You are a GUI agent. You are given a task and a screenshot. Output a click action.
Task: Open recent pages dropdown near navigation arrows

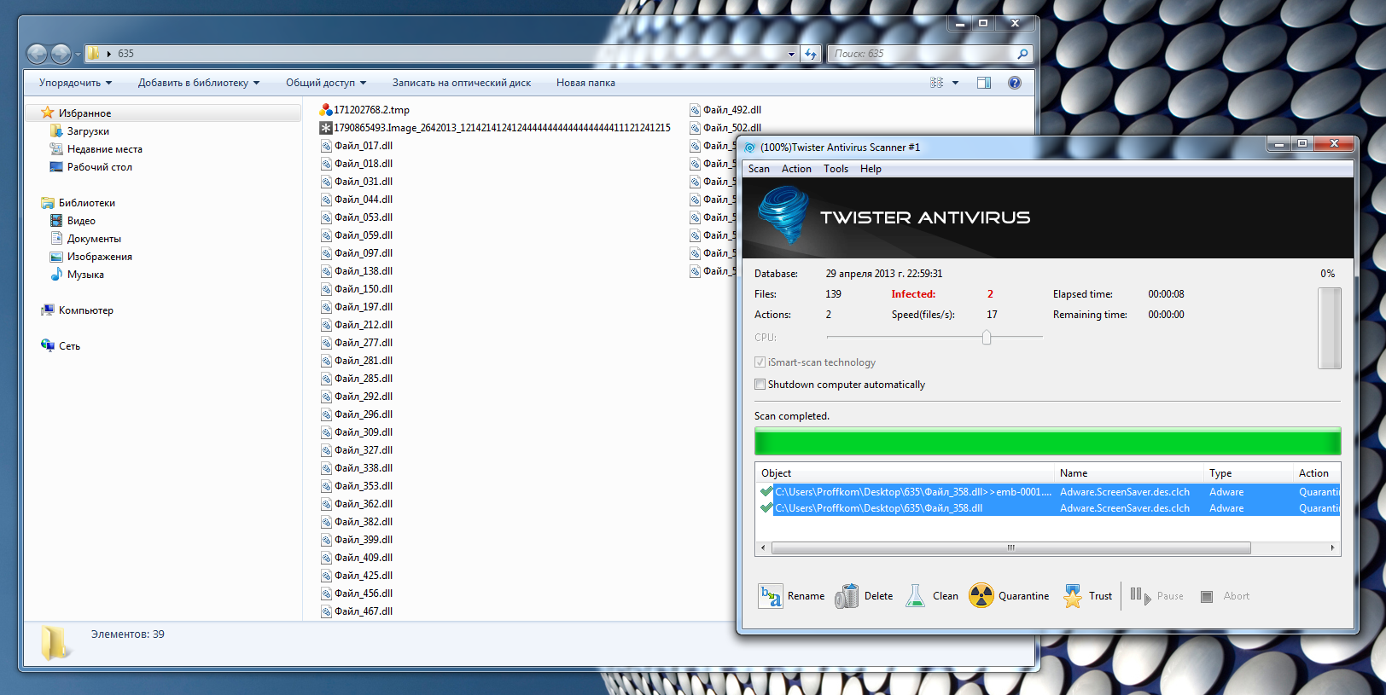[78, 55]
